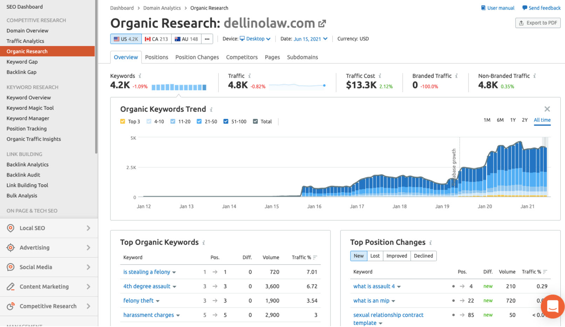
Task: Click the Keywords info icon
Action: pyautogui.click(x=140, y=76)
